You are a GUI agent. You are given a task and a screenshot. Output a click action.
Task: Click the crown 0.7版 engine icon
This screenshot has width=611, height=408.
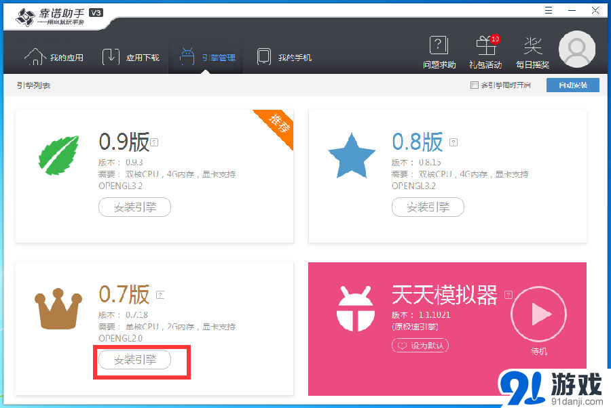tap(58, 308)
